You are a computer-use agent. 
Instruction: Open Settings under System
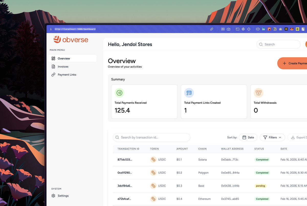tap(72, 196)
